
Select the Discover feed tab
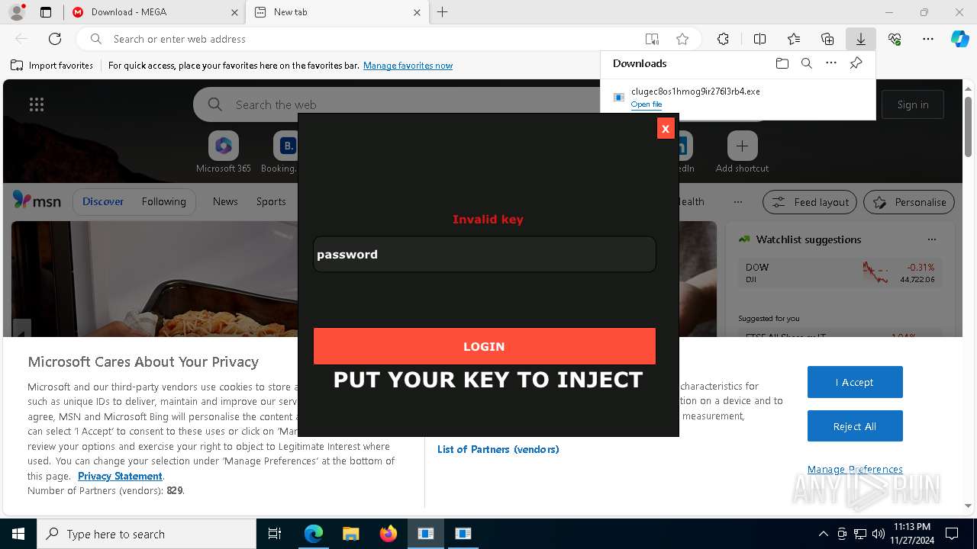coord(103,201)
